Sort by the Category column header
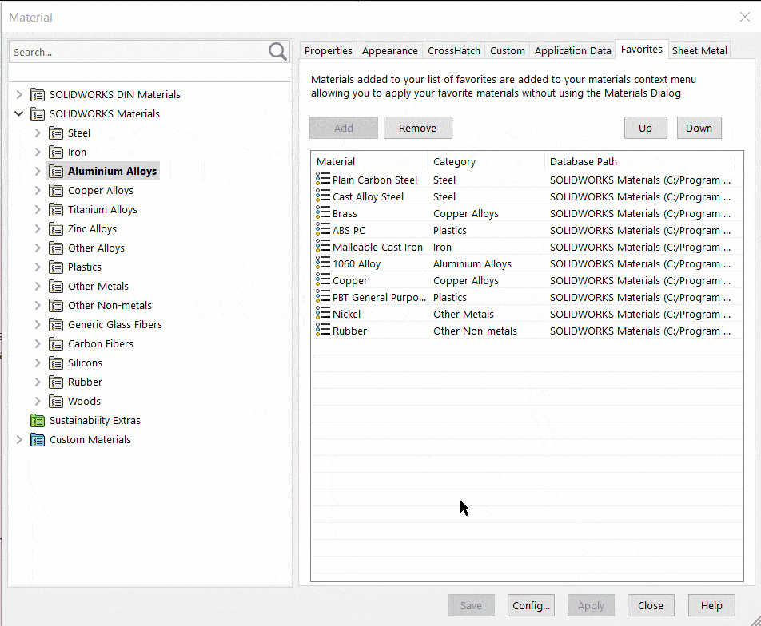The width and height of the screenshot is (761, 626). 486,161
